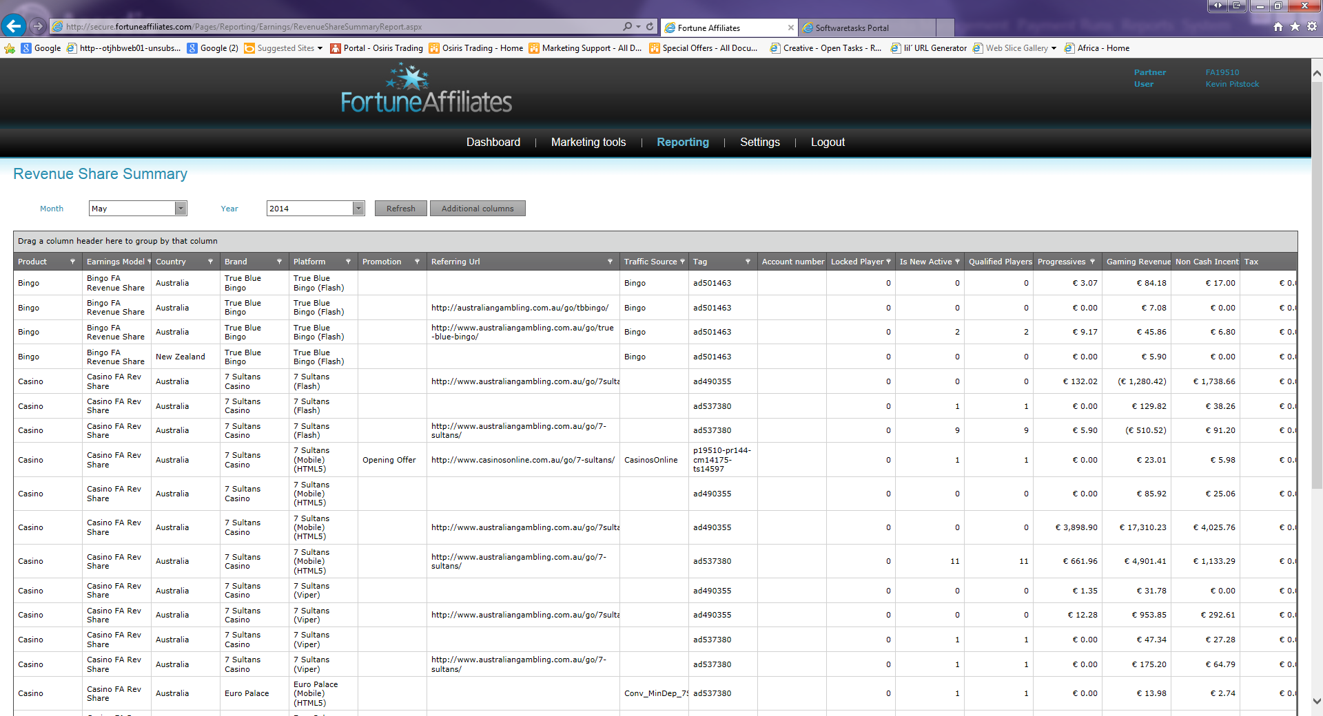Select the '€ 17,310.23' gaming revenue cell
1323x716 pixels.
[x=1136, y=527]
